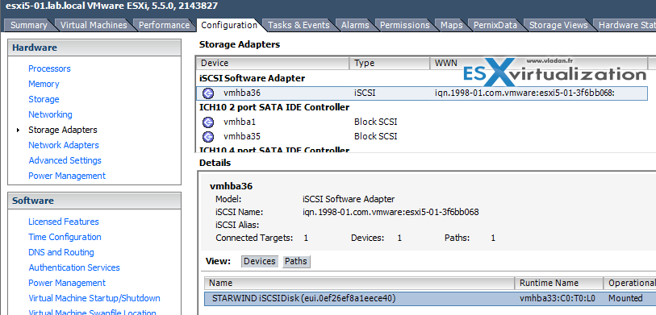Screen dimensions: 656x315
Task: Click the Software panel header
Action: point(94,201)
